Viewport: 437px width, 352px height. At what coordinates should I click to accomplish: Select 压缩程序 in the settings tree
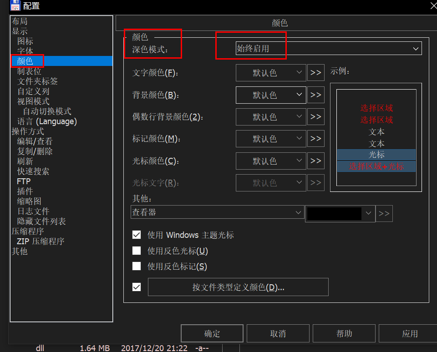tap(28, 231)
